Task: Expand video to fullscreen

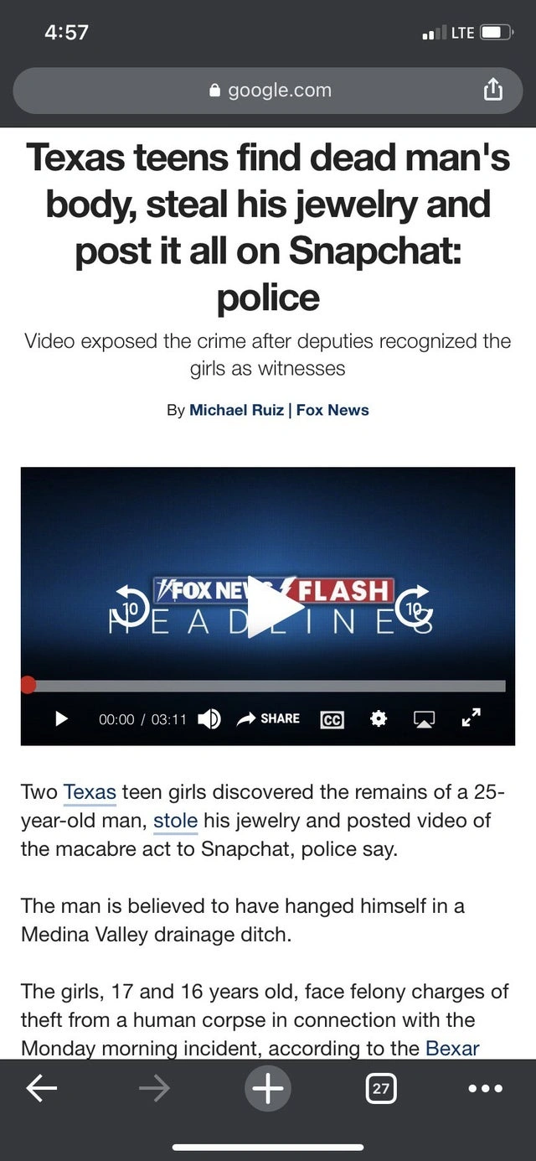Action: click(x=472, y=718)
